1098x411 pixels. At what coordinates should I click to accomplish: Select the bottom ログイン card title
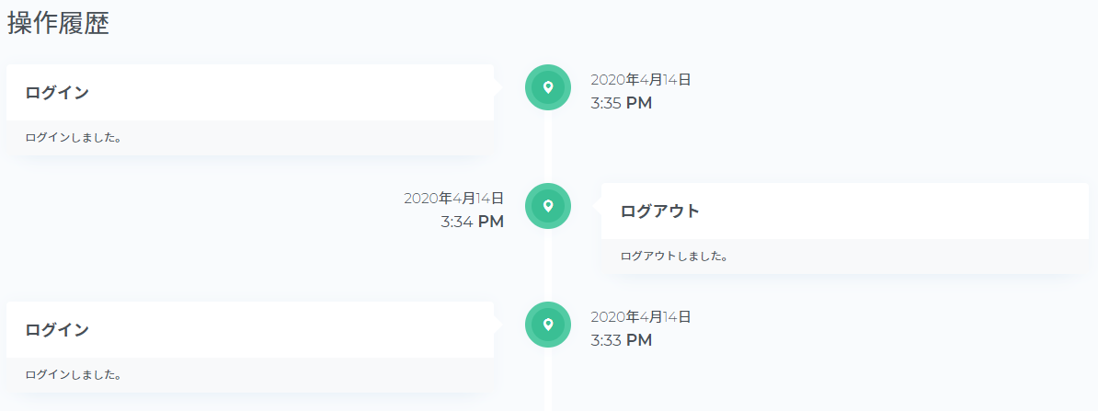tap(57, 330)
